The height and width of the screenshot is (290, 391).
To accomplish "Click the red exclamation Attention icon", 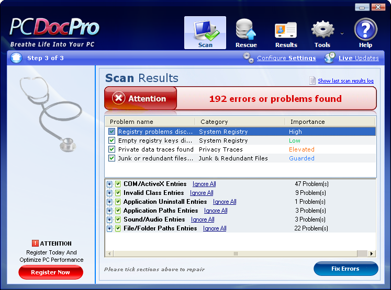I will coord(35,243).
